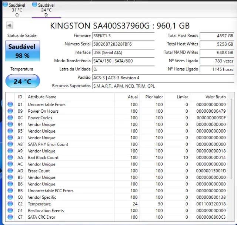Click the Total Host Reads value 4897 GB
Viewport: 237px width, 225px height.
pos(217,36)
